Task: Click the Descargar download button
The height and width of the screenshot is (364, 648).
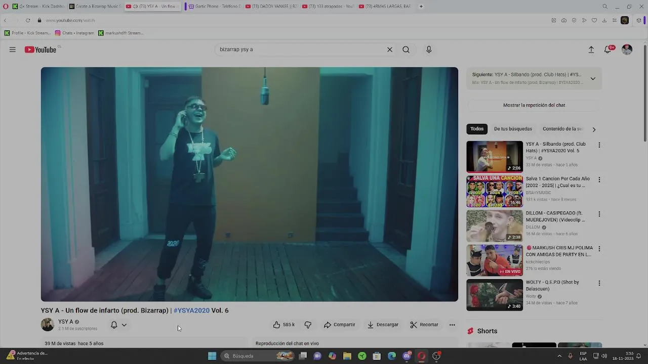Action: [x=383, y=325]
